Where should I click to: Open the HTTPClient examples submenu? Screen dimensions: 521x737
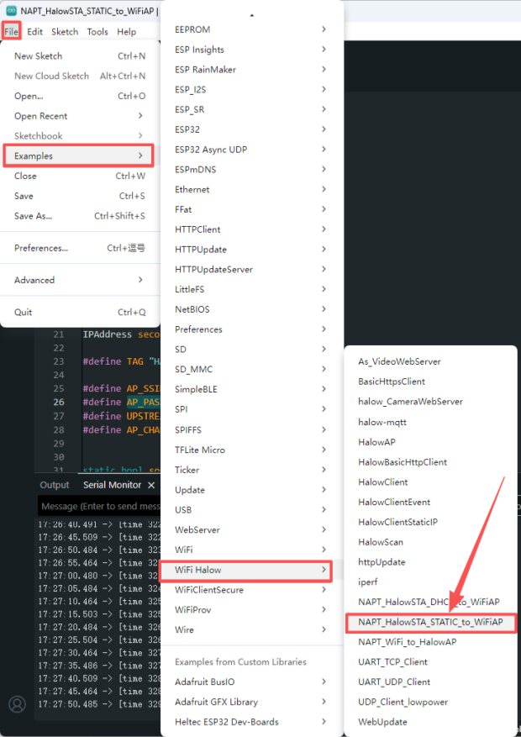click(252, 229)
